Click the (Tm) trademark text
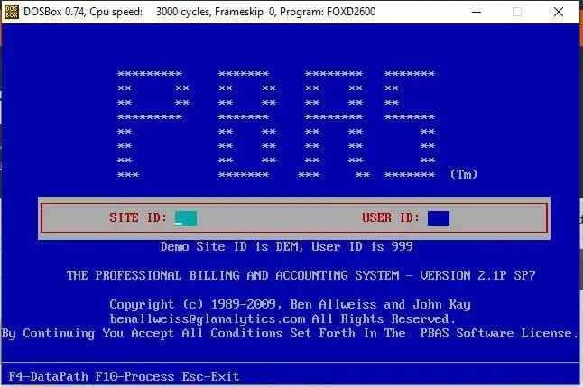583x387 pixels. point(464,174)
